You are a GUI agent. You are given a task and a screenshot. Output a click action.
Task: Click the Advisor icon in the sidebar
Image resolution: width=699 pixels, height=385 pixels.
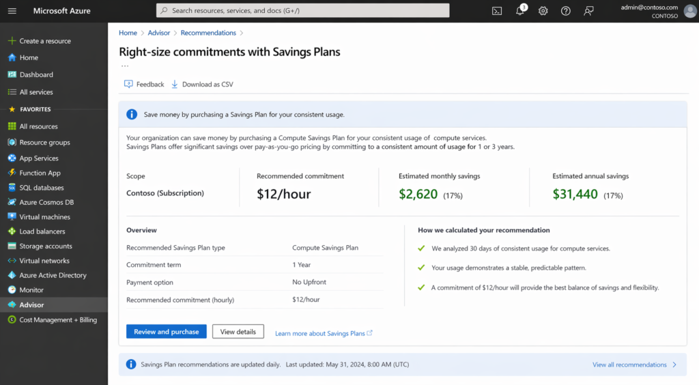tap(12, 304)
